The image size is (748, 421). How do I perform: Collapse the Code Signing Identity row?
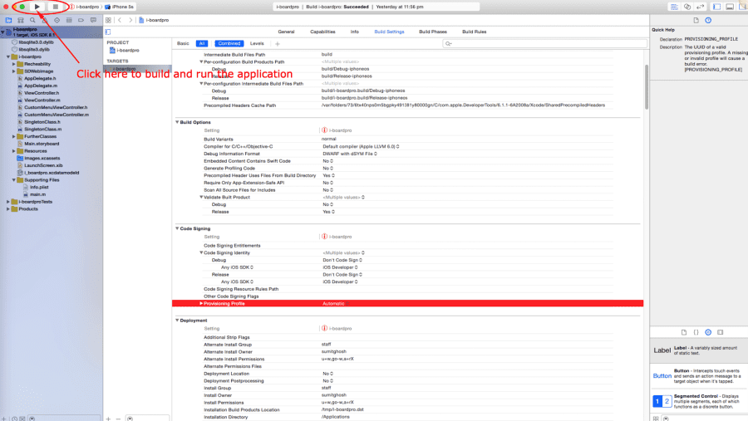click(x=201, y=252)
